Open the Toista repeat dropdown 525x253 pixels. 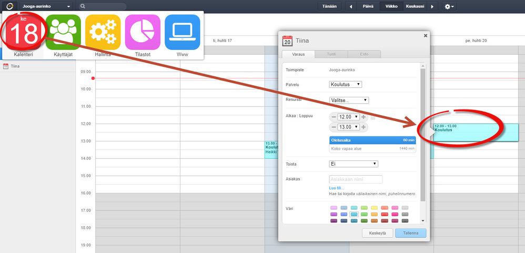coord(354,164)
